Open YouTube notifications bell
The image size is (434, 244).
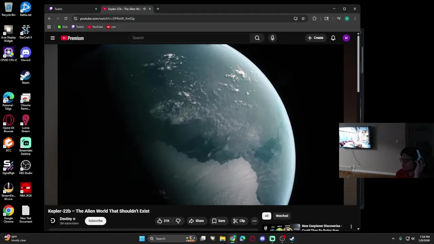(x=333, y=38)
